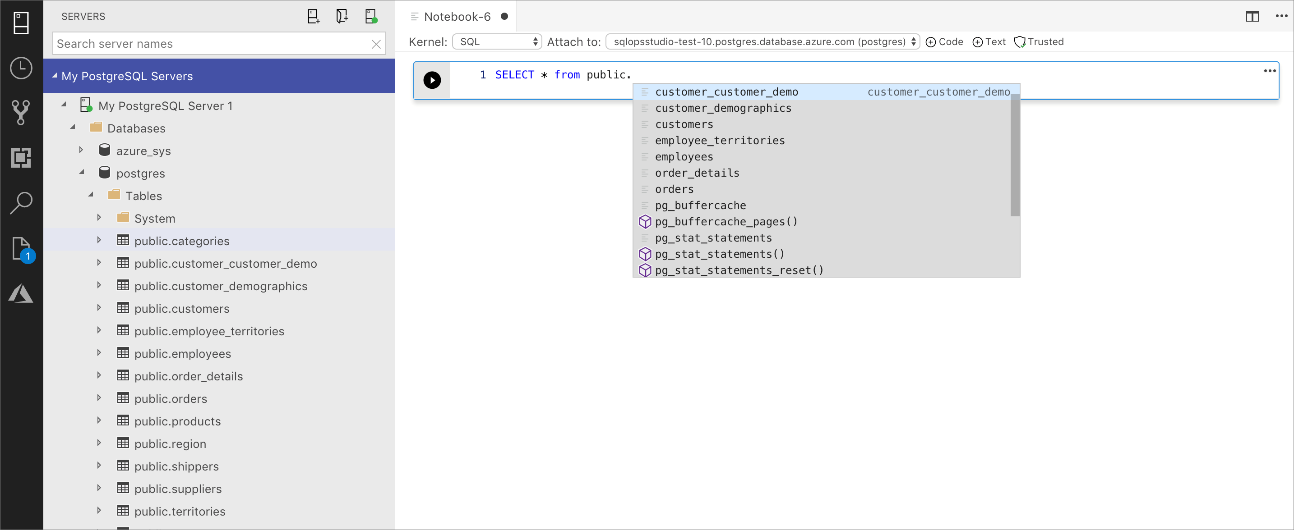This screenshot has height=530, width=1294.
Task: Select the Notebook-6 tab
Action: [457, 17]
